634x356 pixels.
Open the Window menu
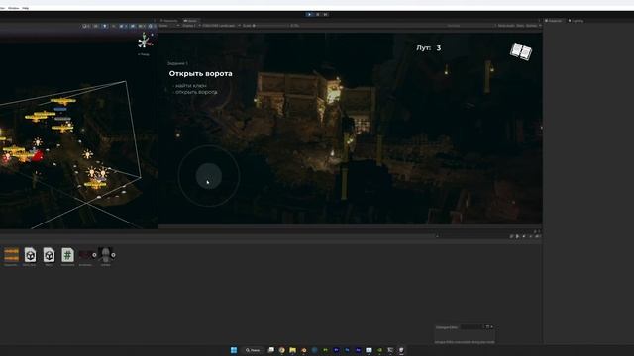[13, 8]
